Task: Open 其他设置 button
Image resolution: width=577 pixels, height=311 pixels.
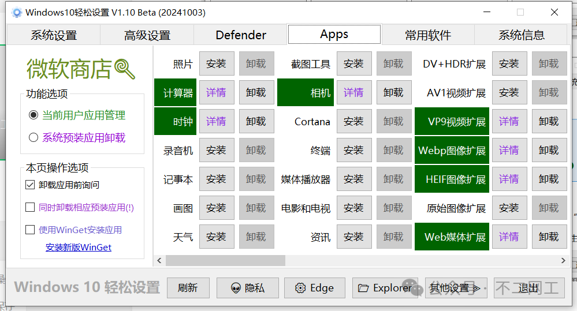Action: point(456,288)
